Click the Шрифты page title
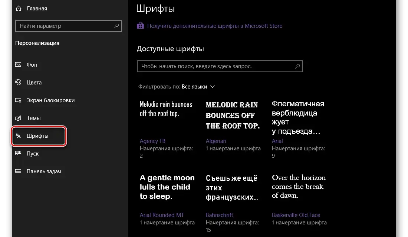 [x=156, y=9]
